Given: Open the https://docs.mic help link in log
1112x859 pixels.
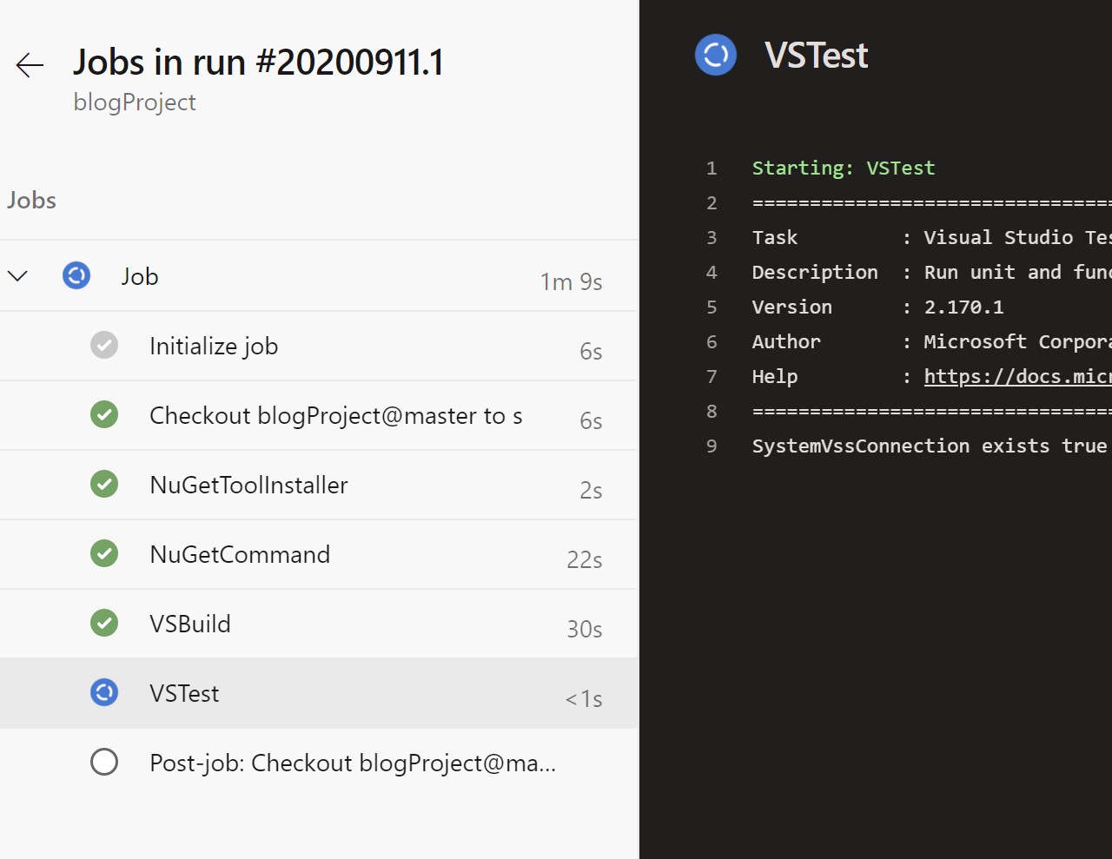Looking at the screenshot, I should pos(1017,376).
